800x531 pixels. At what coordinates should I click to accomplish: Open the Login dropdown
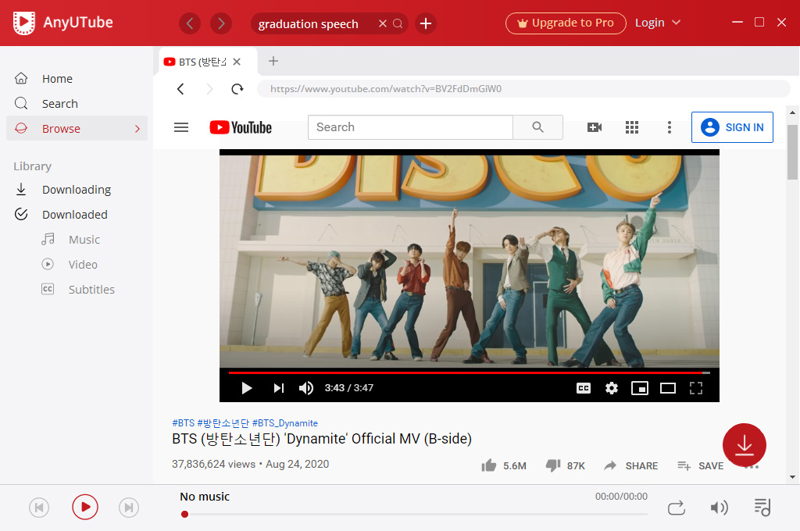click(x=658, y=23)
